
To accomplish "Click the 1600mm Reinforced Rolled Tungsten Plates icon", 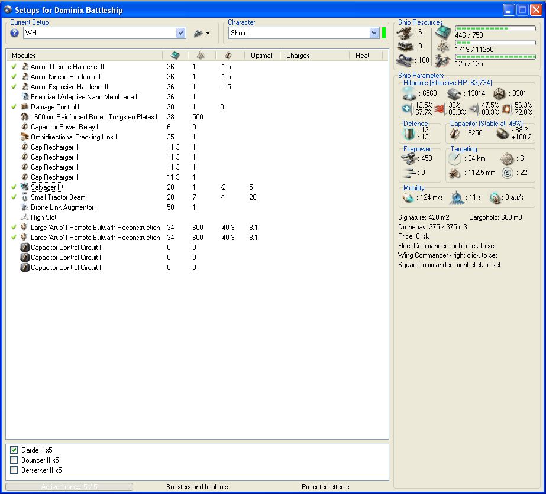I will coord(25,117).
